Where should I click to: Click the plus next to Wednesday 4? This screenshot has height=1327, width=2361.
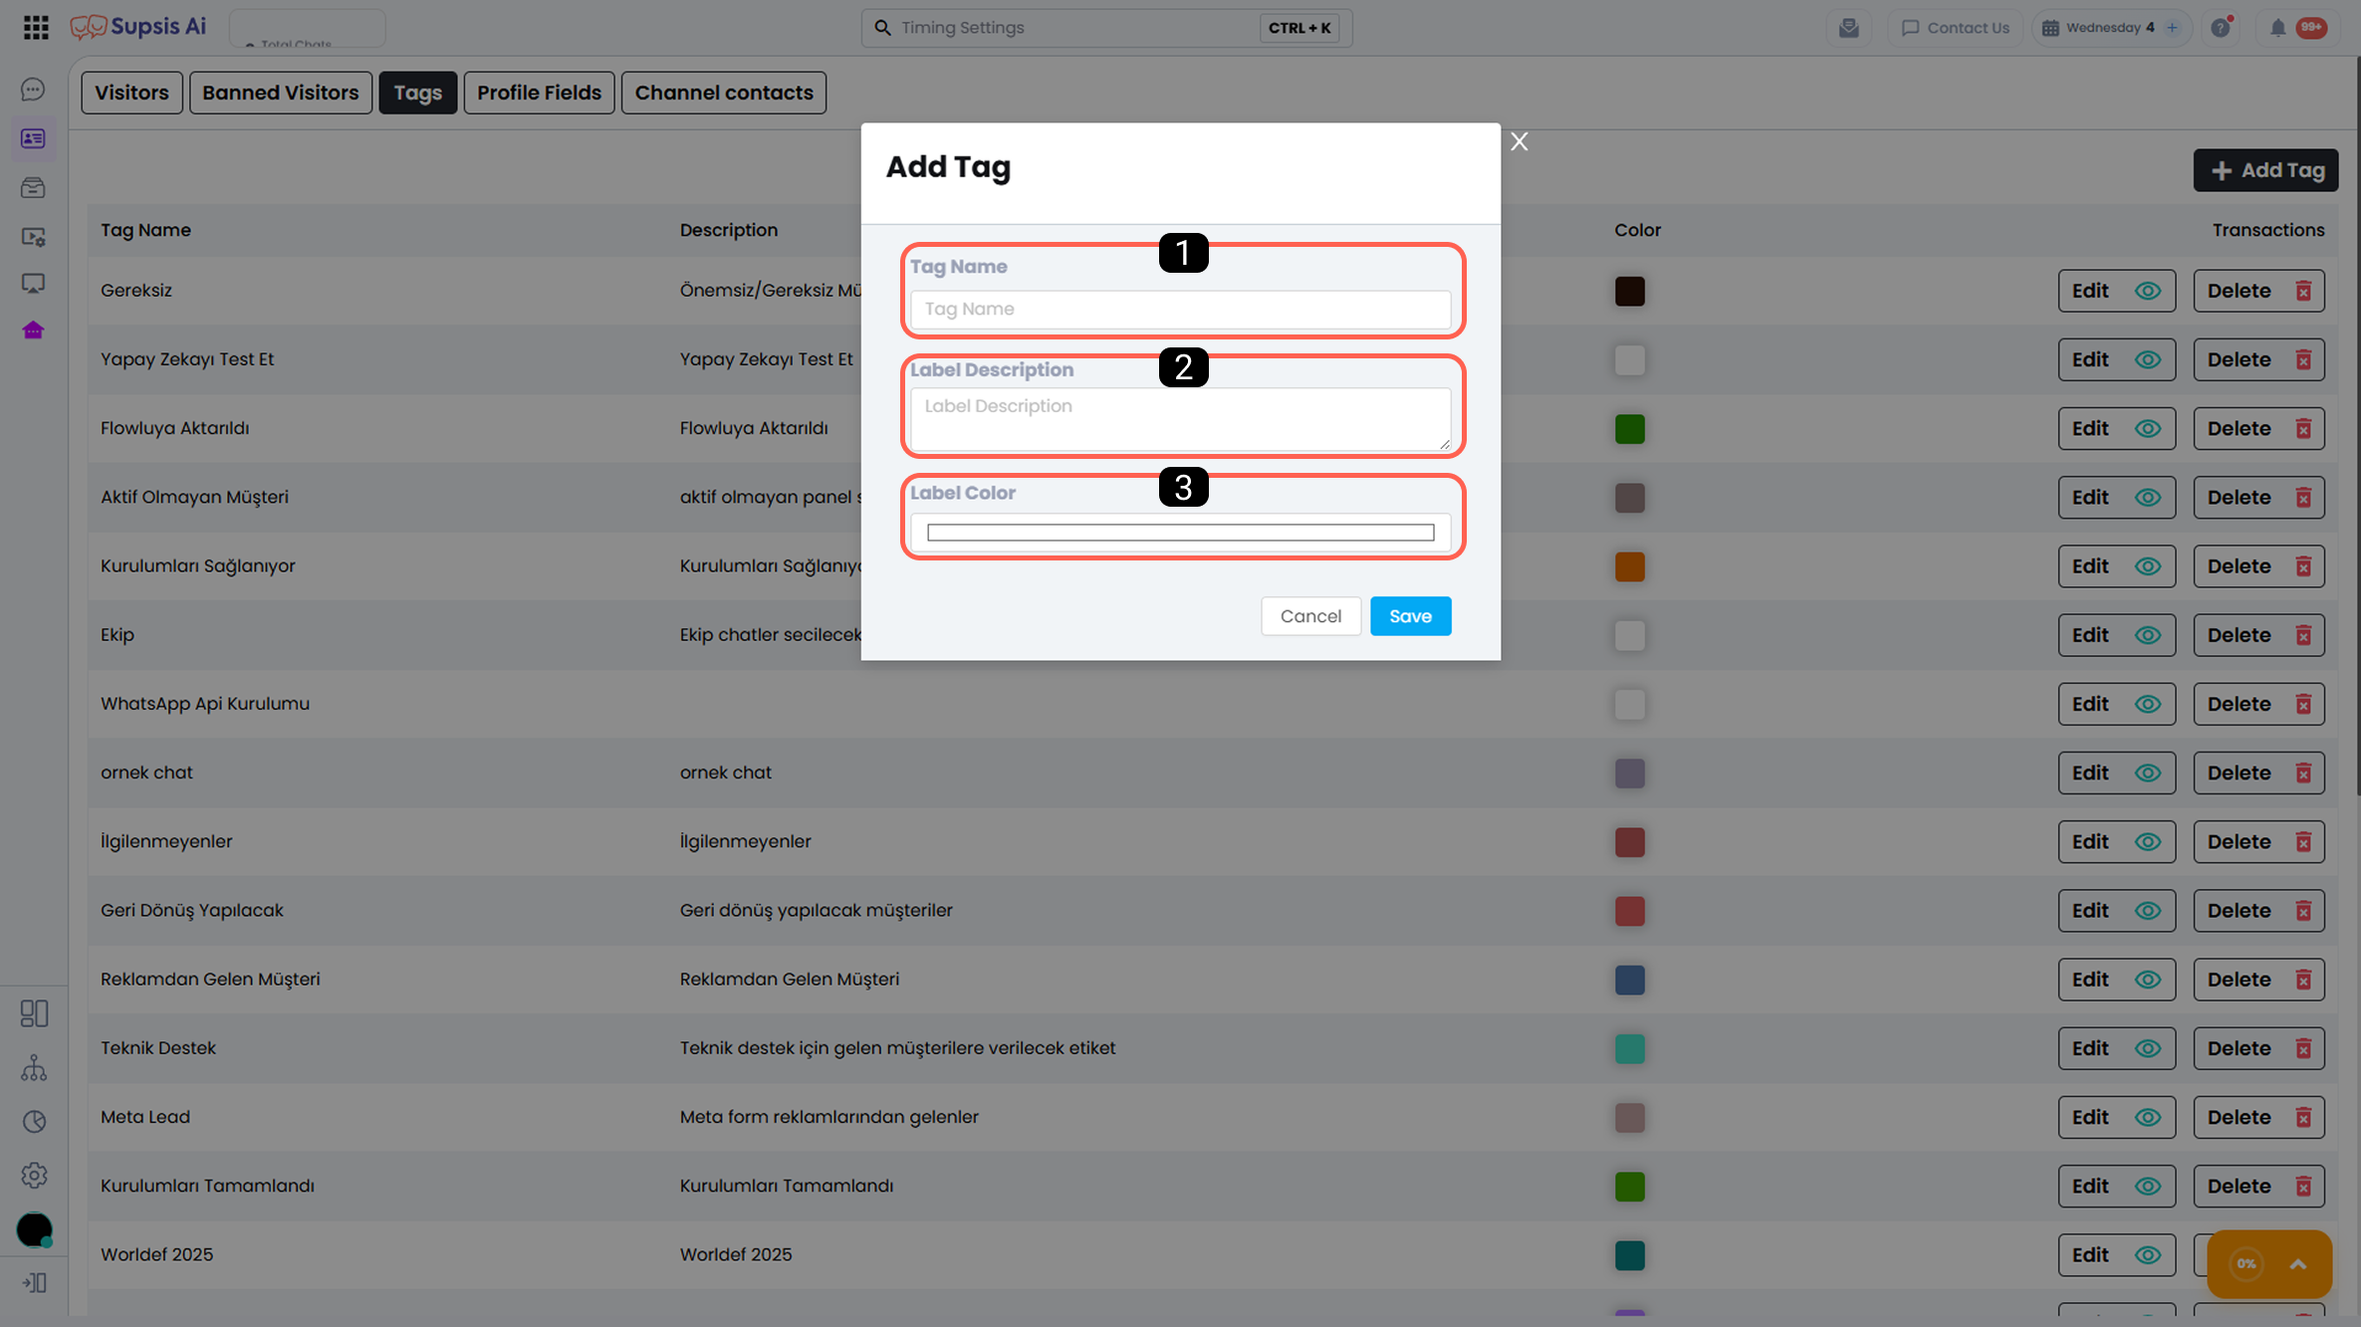pos(2172,28)
